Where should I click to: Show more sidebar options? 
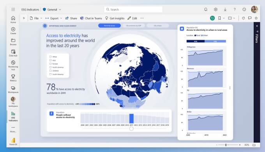coord(13,129)
